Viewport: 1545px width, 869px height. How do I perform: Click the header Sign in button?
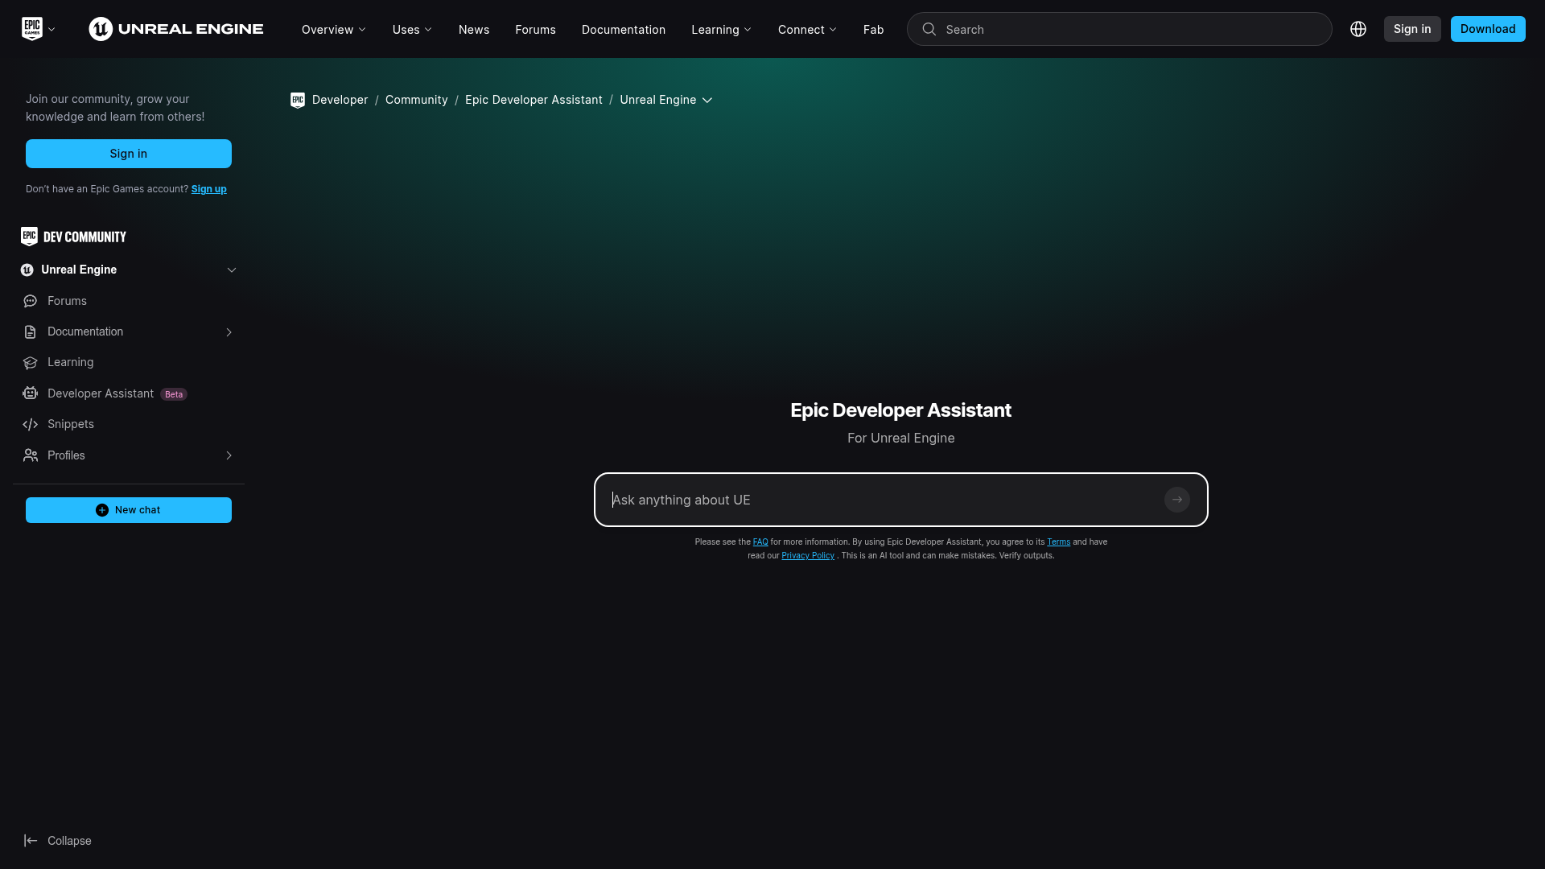1412,29
